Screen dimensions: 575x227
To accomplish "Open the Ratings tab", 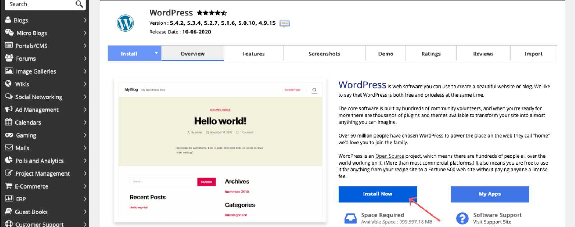I will pos(431,54).
